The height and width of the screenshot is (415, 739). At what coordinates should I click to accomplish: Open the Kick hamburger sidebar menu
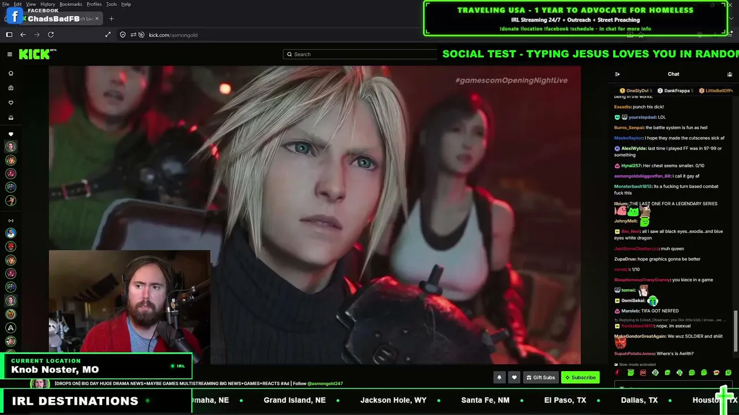tap(10, 54)
